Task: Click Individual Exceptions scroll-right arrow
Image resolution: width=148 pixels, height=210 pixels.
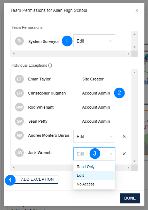Action: pyautogui.click(x=129, y=167)
